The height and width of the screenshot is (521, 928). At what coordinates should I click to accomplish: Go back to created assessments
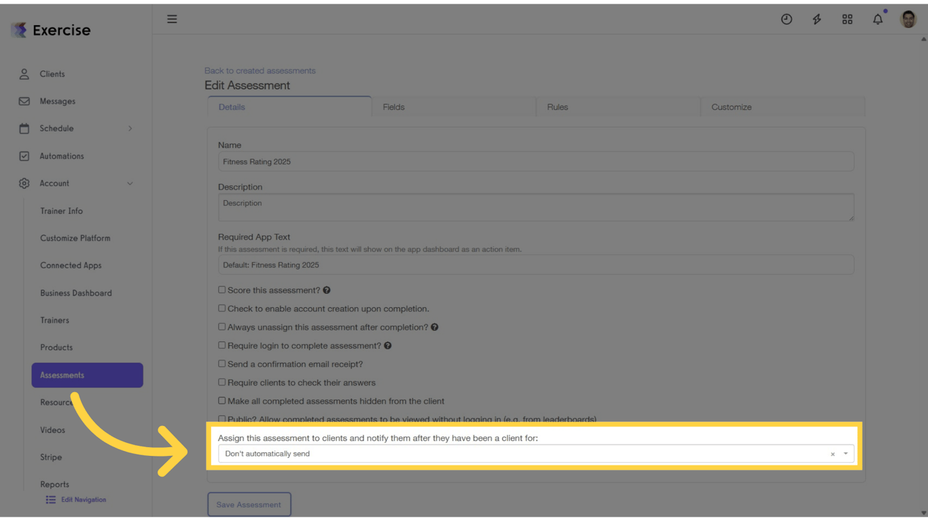(x=260, y=70)
